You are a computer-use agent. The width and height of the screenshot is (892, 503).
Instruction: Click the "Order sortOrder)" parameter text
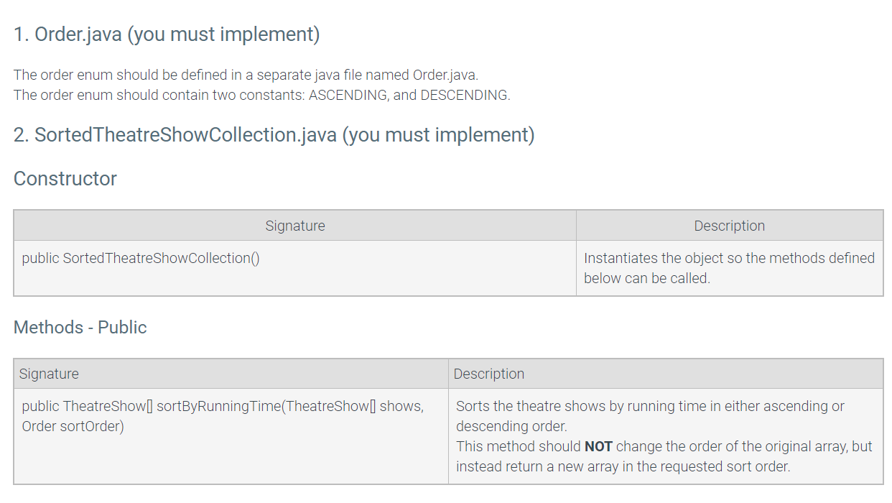73,426
